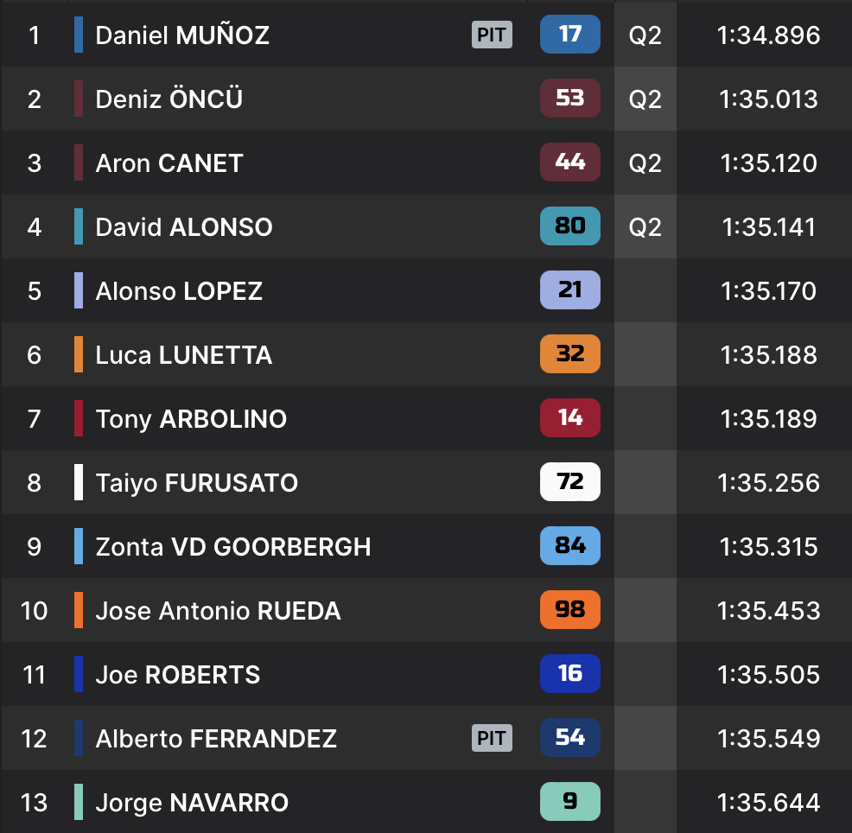Select the lavender number 21 badge
Screen dimensions: 852x833
(x=569, y=290)
